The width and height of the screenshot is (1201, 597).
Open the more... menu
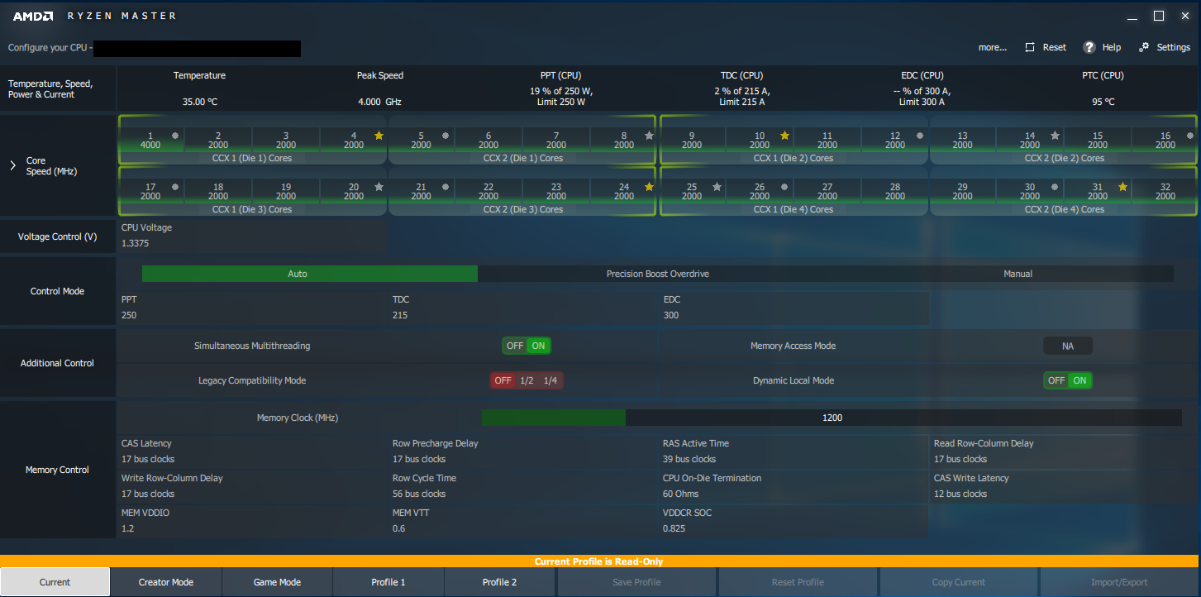click(993, 47)
